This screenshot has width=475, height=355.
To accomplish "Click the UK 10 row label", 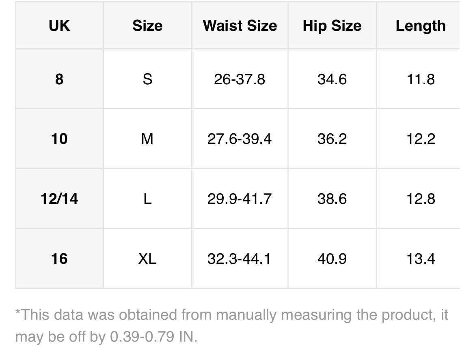I will click(59, 139).
